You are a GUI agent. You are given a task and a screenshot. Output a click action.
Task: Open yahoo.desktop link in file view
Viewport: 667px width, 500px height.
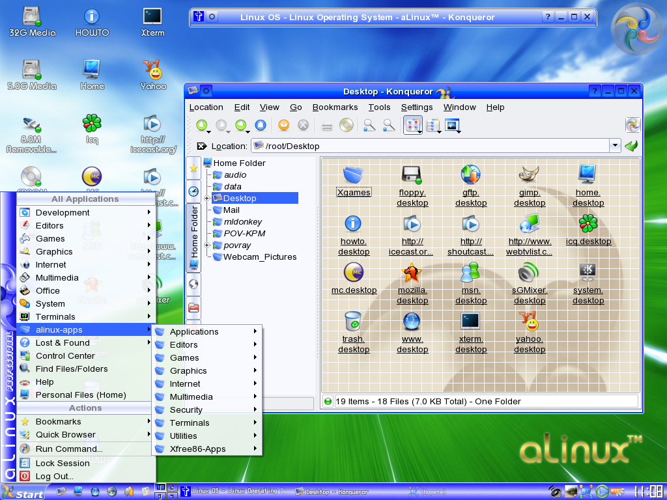tap(529, 344)
